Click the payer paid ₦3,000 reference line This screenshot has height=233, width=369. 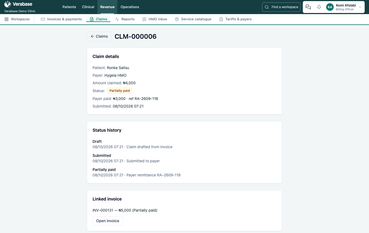tap(135, 99)
